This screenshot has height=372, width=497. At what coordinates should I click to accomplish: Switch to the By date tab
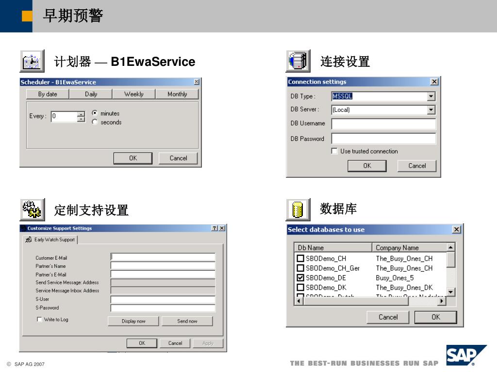point(48,94)
